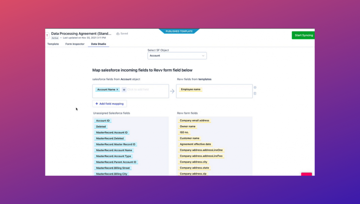Select Company address.city field
Image resolution: width=360 pixels, height=204 pixels.
[x=194, y=162]
